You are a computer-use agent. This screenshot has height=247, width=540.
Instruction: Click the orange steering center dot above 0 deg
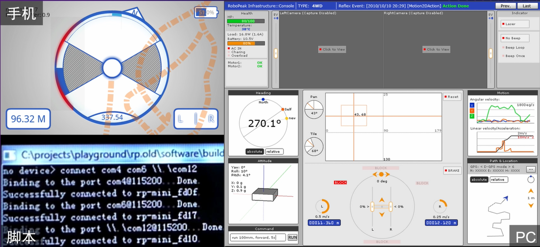coord(381,175)
